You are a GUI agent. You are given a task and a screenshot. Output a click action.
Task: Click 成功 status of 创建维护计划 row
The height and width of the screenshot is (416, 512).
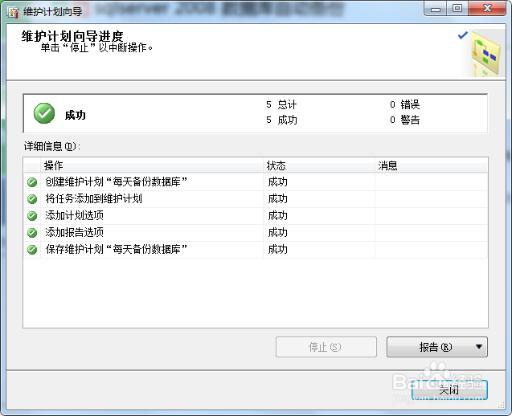click(277, 181)
